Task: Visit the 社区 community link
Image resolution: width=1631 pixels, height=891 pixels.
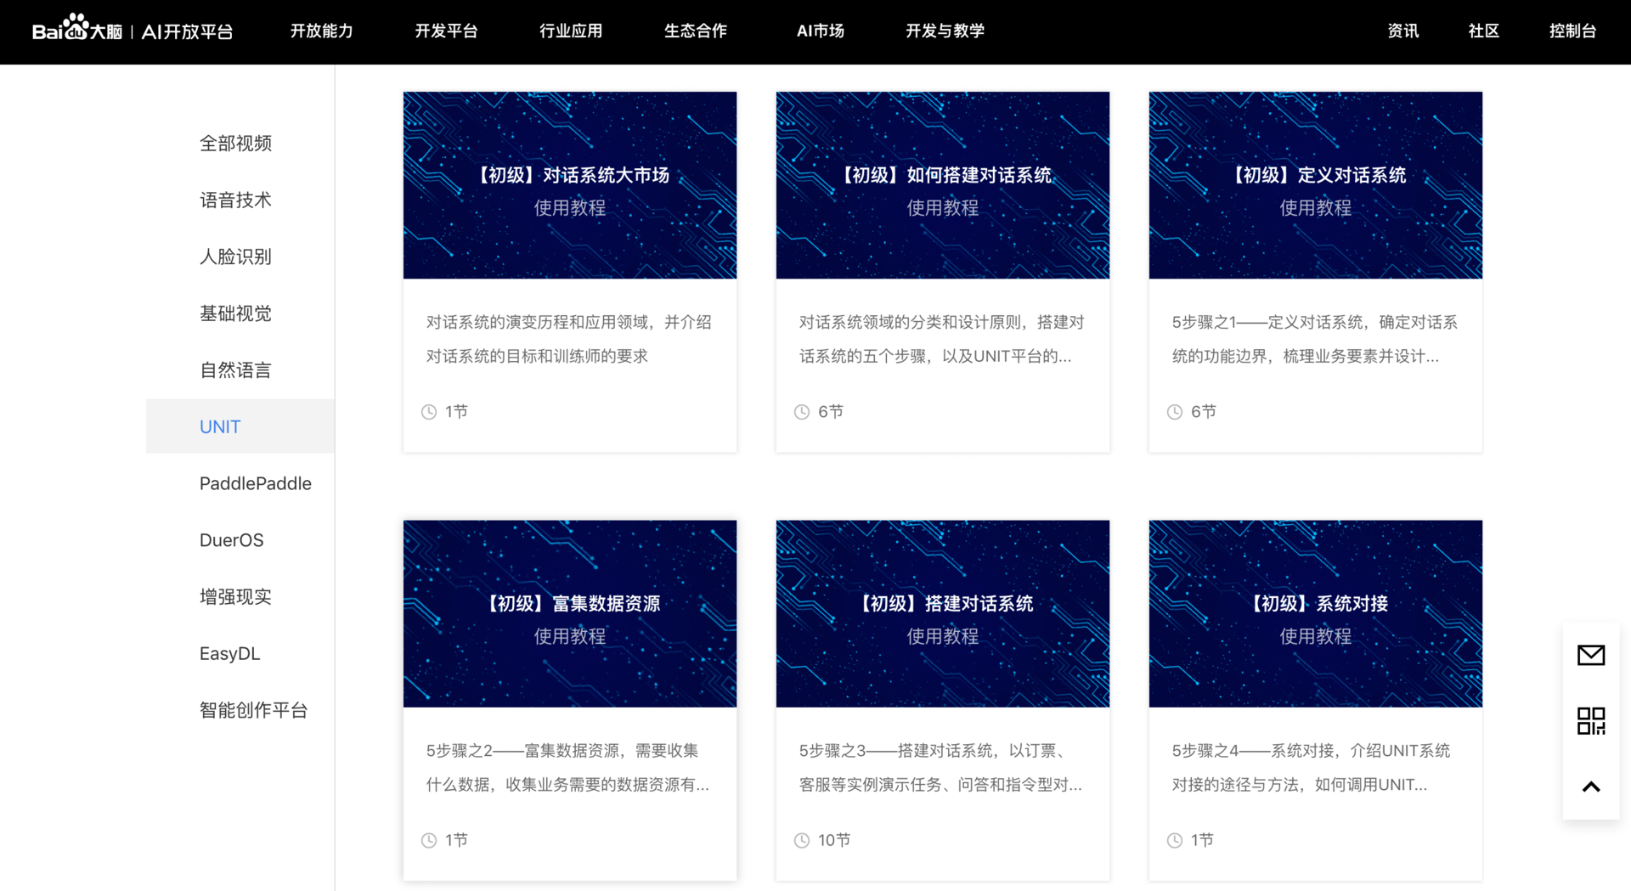Action: click(1483, 31)
